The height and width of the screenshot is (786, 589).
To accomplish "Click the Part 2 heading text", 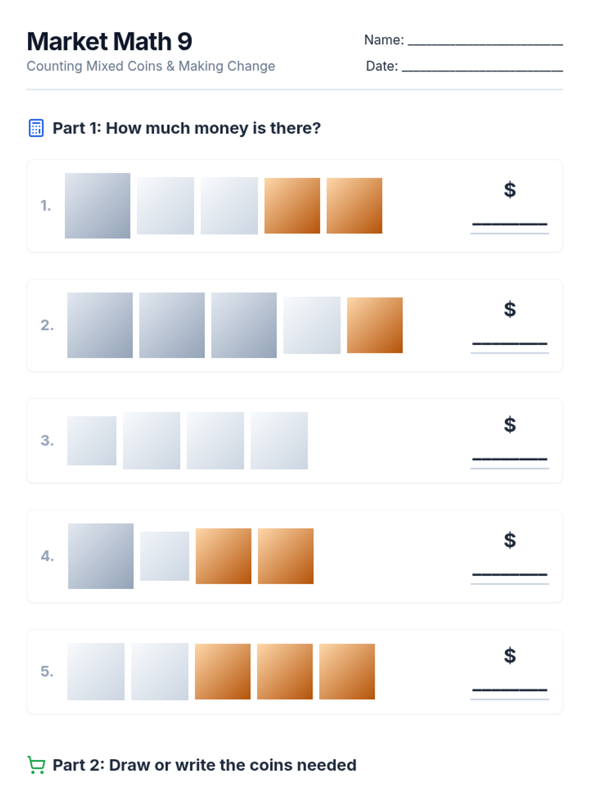I will click(x=204, y=765).
